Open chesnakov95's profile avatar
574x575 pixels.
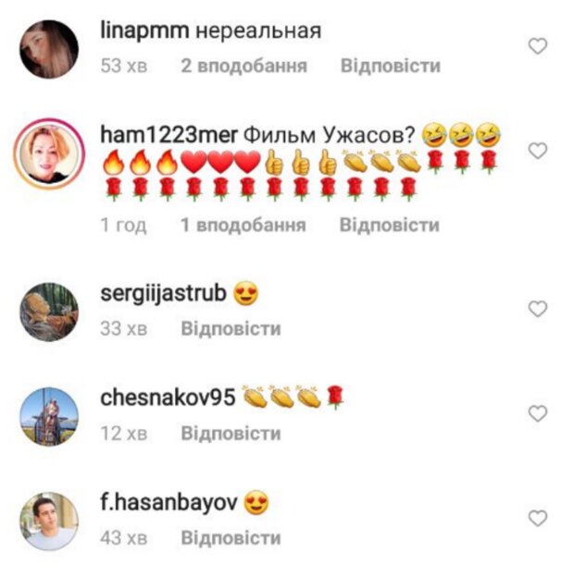pyautogui.click(x=49, y=417)
